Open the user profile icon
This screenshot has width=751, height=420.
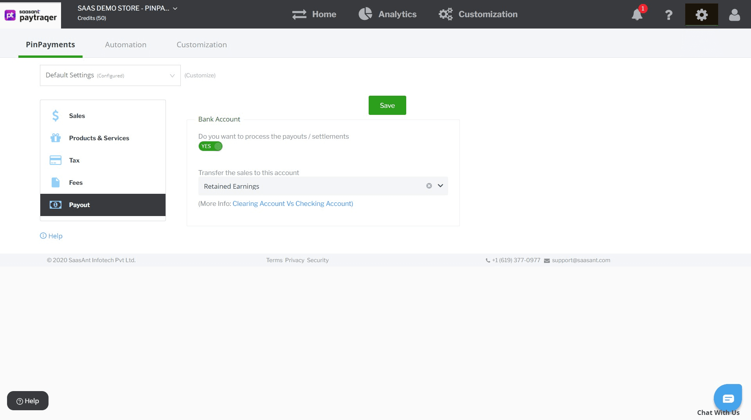tap(735, 15)
